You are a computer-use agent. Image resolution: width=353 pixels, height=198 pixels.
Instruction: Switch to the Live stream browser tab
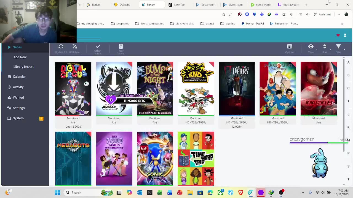[x=233, y=5]
